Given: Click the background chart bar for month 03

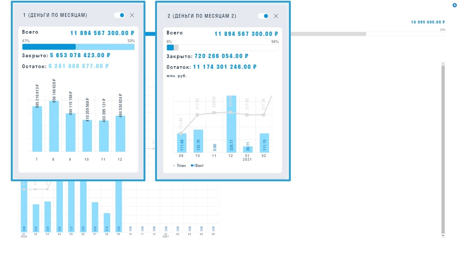Looking at the screenshot, I should [x=47, y=217].
